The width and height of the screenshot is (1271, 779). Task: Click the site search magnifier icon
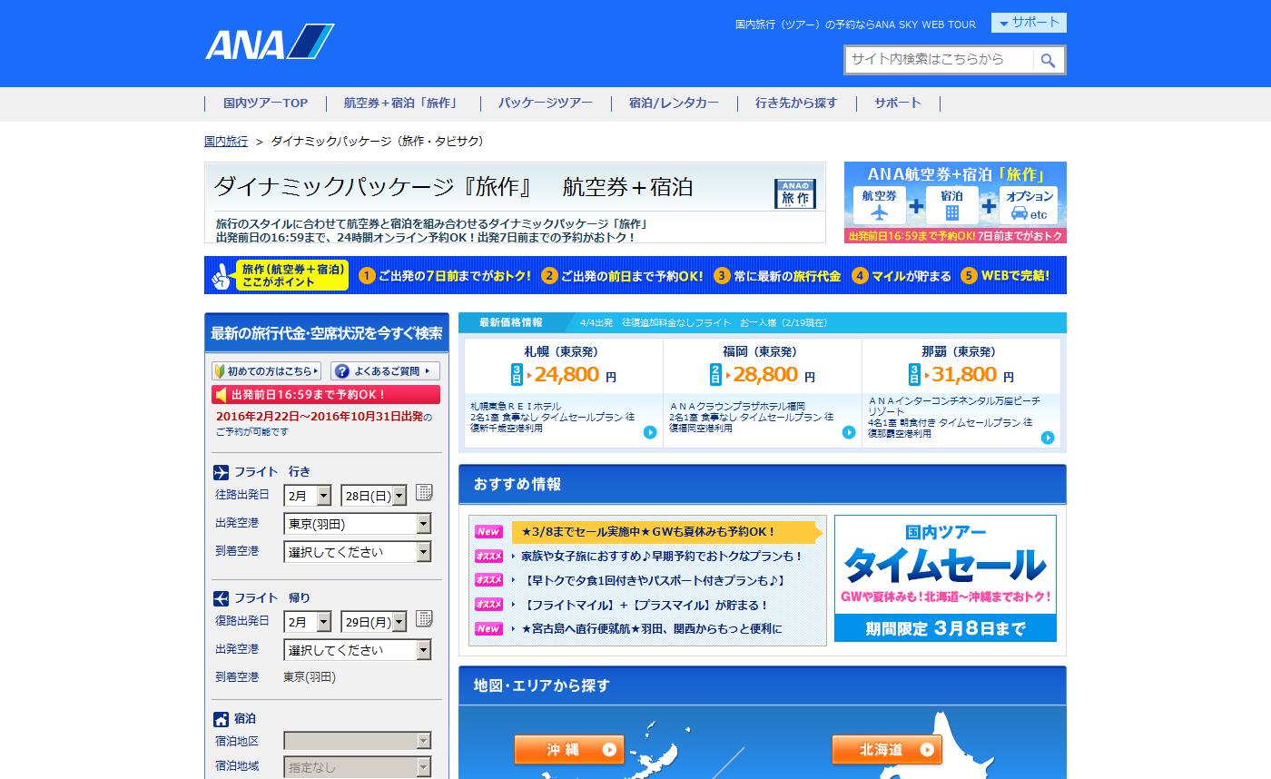[x=1048, y=60]
